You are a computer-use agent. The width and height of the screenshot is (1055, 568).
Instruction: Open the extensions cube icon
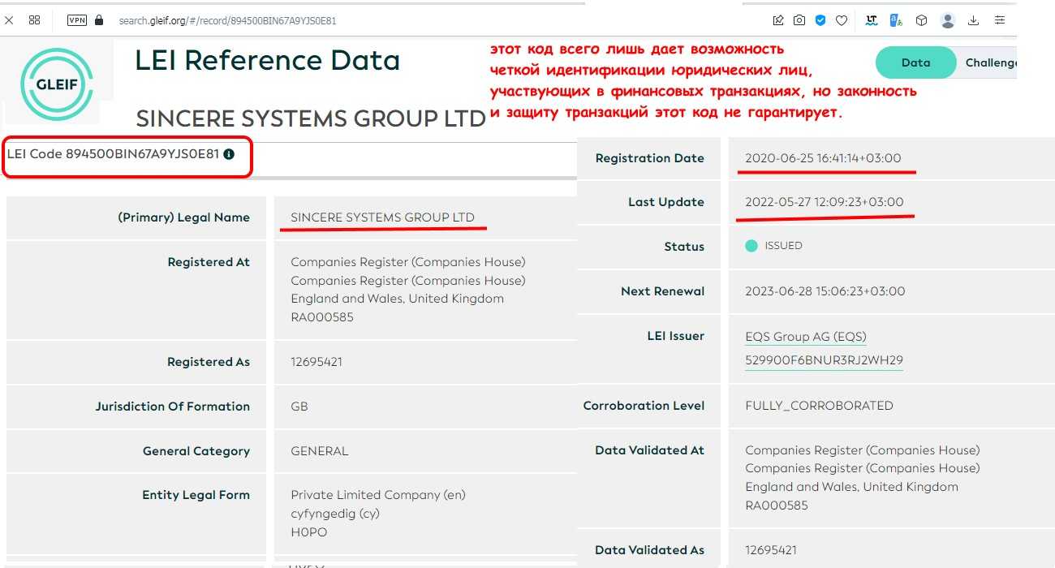point(921,20)
